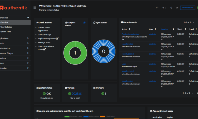Screen dimensions: 198x119
Task: Collapse the Dashboards section
Action: [x=15, y=18]
